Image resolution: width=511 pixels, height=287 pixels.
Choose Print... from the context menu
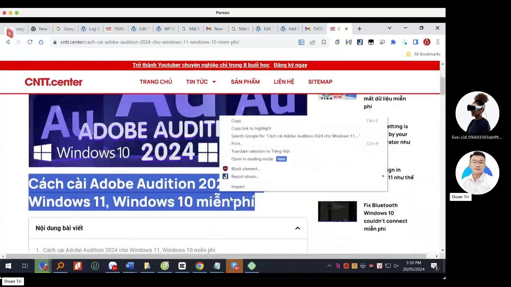[303, 143]
